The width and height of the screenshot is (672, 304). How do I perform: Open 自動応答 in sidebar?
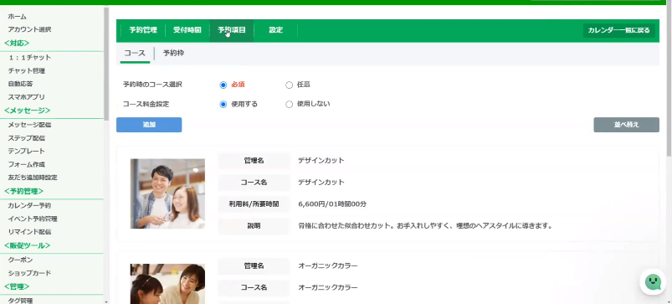(20, 84)
